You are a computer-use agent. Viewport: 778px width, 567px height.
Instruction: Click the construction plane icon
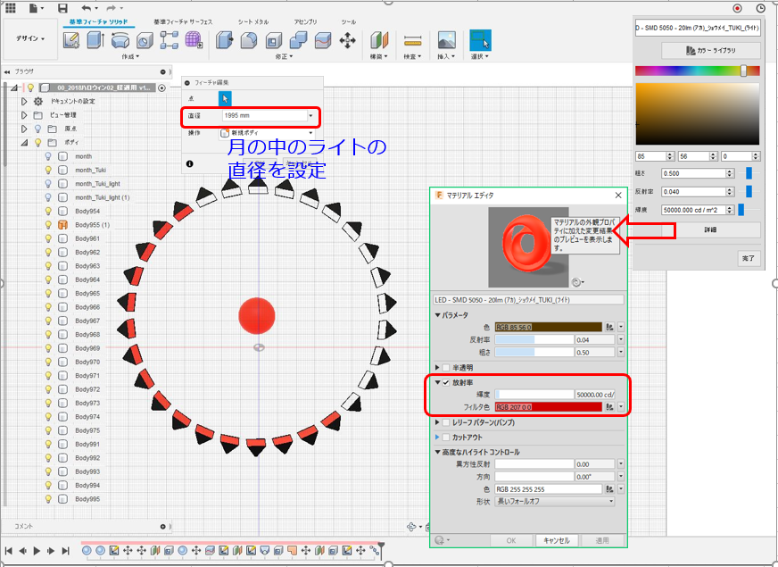[x=379, y=40]
